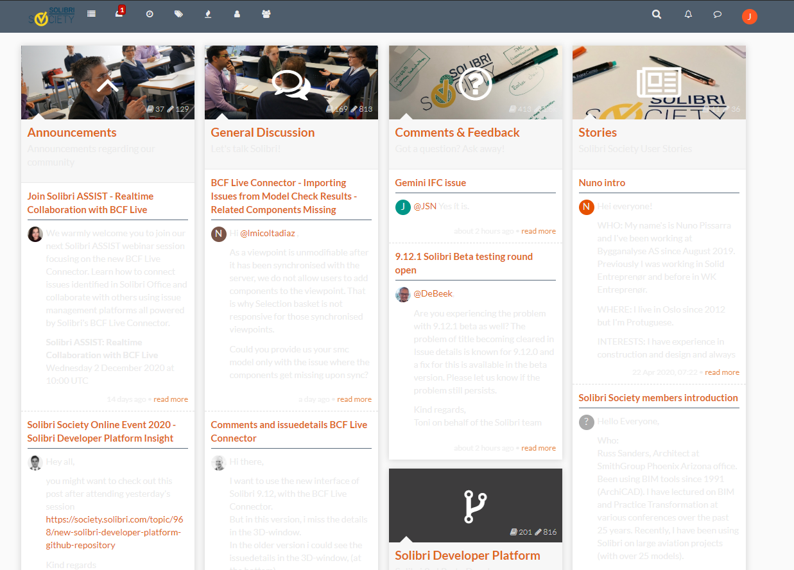This screenshot has width=794, height=570.
Task: Open the Comments & Feedback category heading
Action: tap(457, 132)
